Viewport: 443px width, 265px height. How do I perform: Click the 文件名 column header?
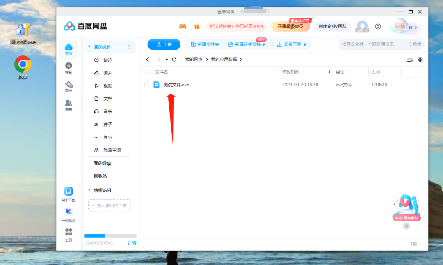pyautogui.click(x=161, y=72)
